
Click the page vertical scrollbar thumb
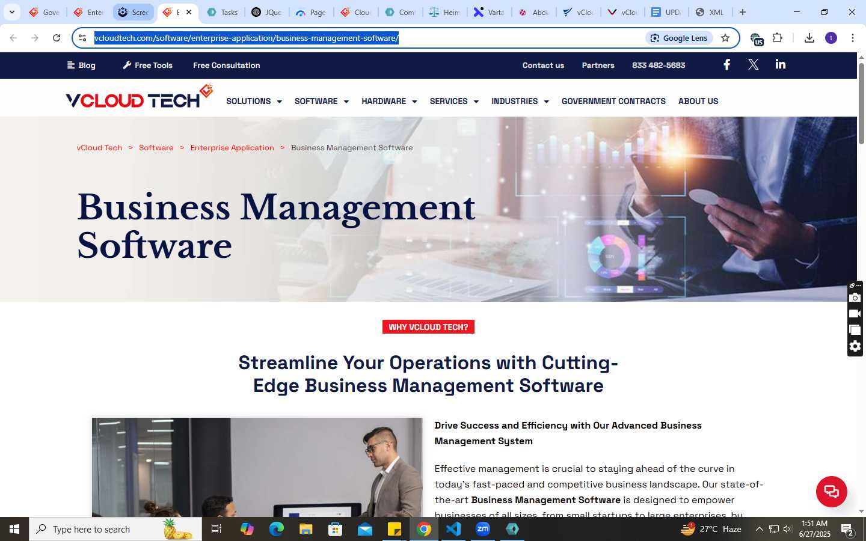coord(861,103)
